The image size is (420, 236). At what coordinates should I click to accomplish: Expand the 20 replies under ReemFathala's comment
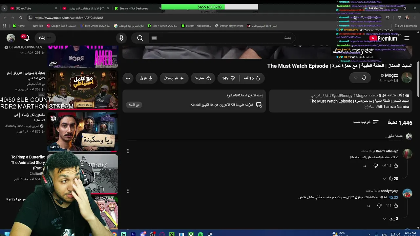(x=391, y=179)
